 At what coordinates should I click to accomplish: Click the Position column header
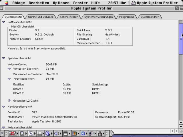tap(18, 84)
